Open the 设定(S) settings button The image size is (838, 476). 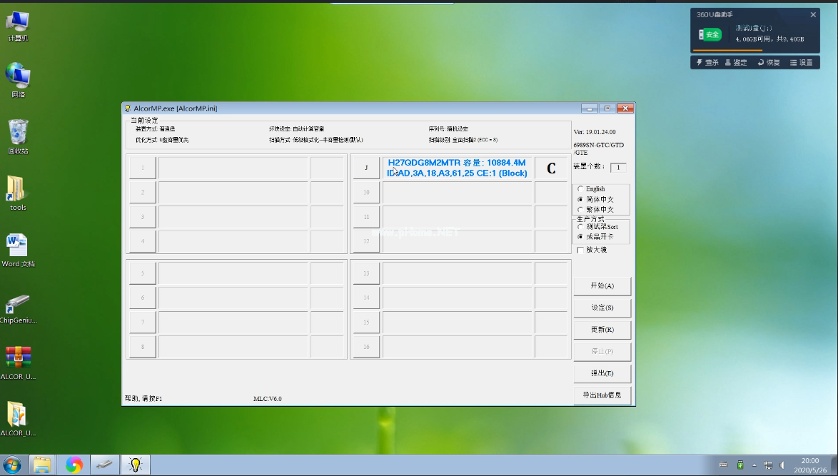tap(602, 308)
